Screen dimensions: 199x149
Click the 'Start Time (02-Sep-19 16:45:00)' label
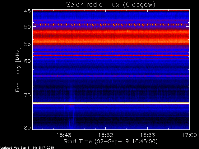(x=111, y=141)
